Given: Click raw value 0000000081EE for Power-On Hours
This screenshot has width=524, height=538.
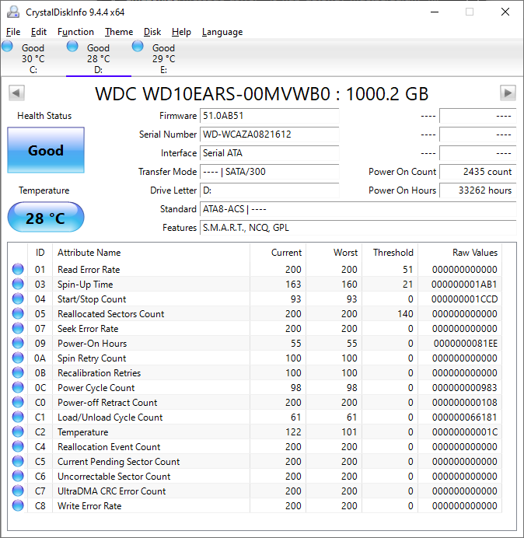Looking at the screenshot, I should click(x=466, y=343).
